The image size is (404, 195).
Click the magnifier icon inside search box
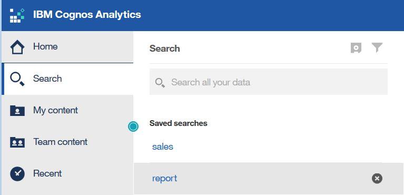click(x=160, y=83)
